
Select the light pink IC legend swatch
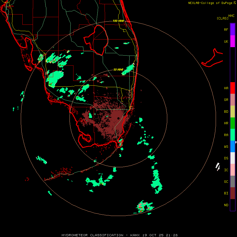(x=233, y=170)
